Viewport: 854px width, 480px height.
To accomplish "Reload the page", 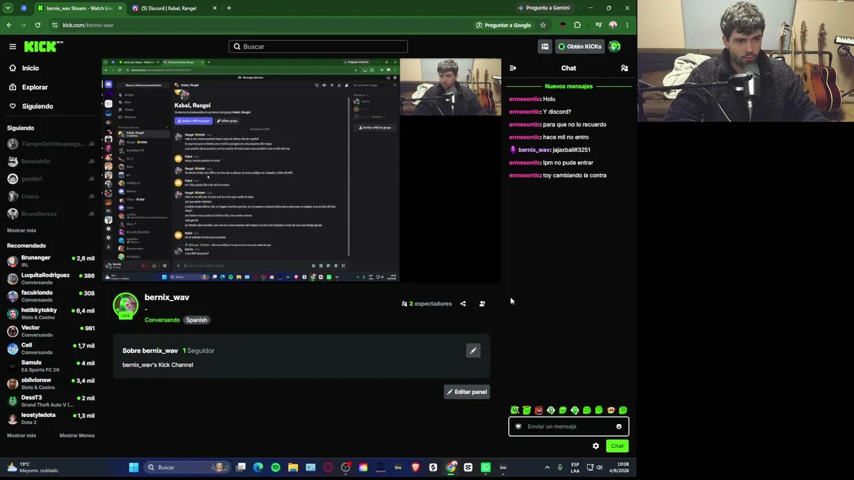I will (37, 25).
